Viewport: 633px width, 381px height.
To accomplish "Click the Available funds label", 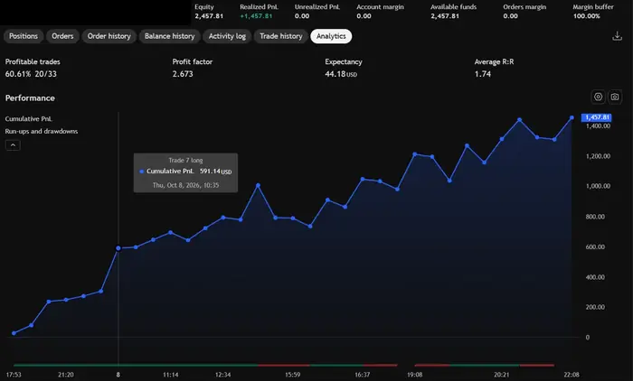I will point(453,7).
